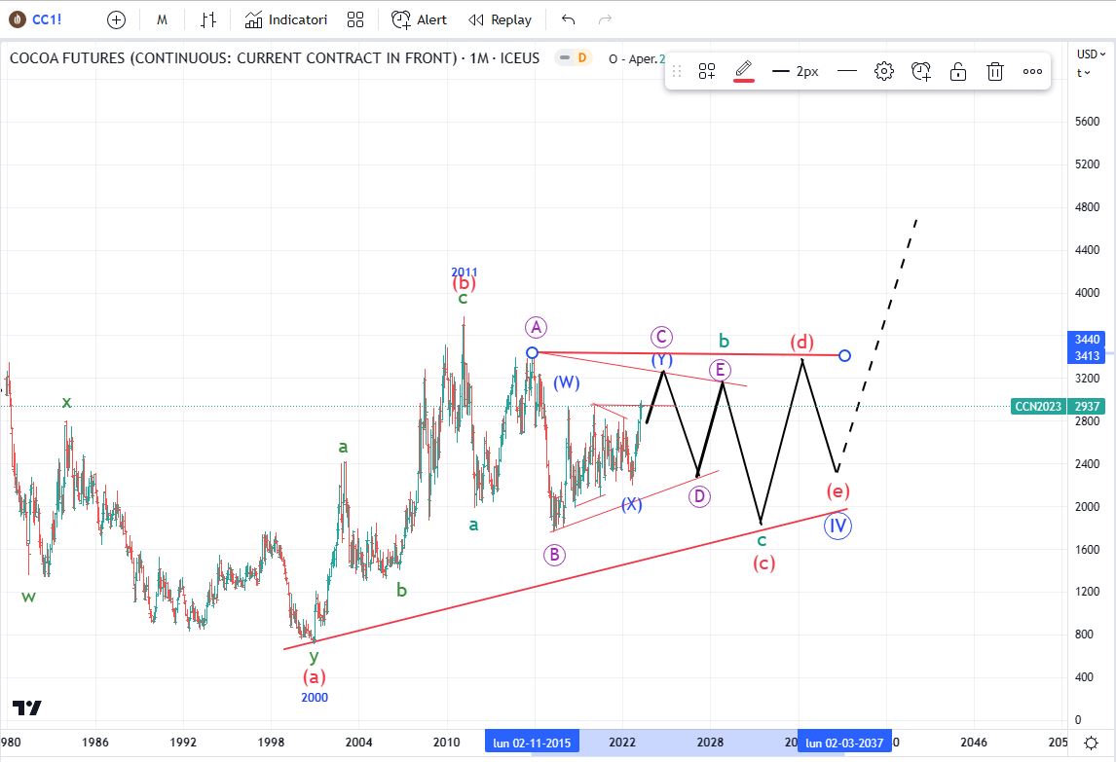Open the Indicatori menu
Image resolution: width=1116 pixels, height=762 pixels.
[286, 19]
